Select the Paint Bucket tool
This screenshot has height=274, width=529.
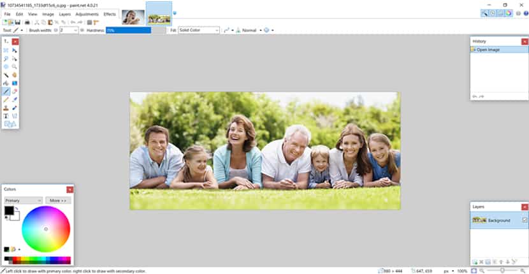pos(6,83)
